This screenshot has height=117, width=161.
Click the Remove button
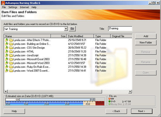[x=146, y=52]
